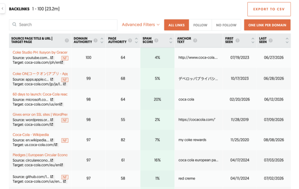Open Pledges European Circular Economy link
The image size is (299, 189).
tap(40, 155)
